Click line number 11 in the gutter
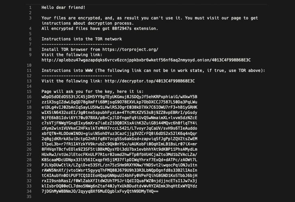 point(29,71)
